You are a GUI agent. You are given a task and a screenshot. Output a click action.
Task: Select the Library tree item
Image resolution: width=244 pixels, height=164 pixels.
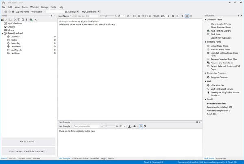tap(11, 30)
